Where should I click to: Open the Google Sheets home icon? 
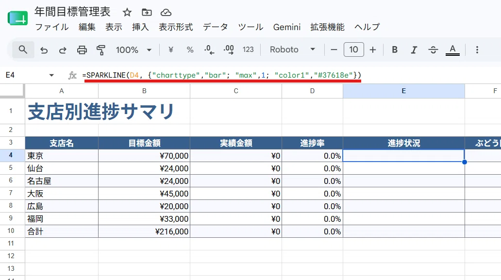[17, 18]
